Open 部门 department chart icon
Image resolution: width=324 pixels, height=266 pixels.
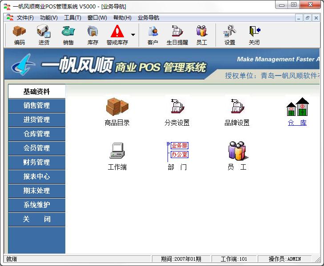177,151
